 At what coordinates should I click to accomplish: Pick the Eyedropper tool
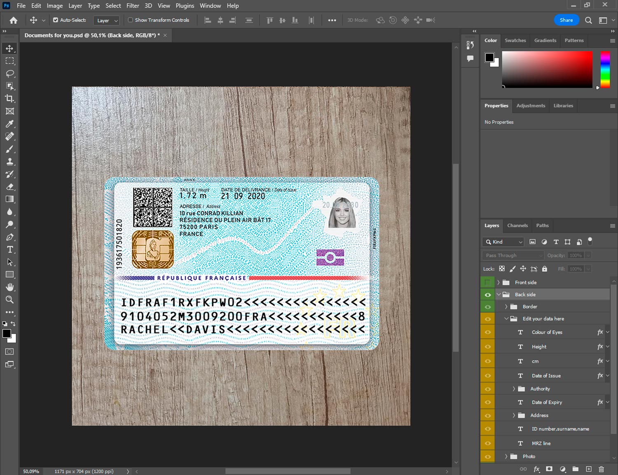pyautogui.click(x=10, y=124)
